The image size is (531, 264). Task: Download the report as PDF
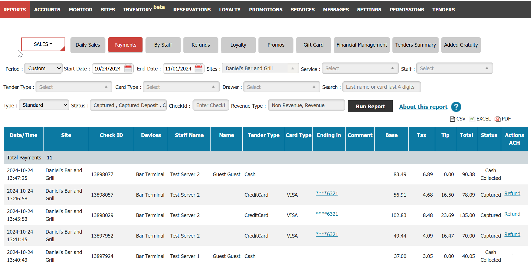coord(503,119)
